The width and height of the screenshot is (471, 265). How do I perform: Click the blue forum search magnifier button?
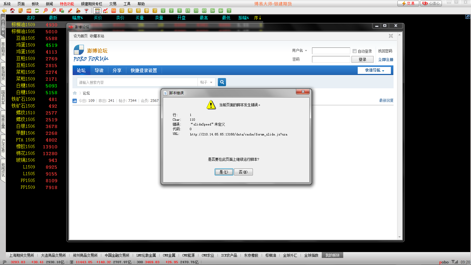tap(222, 82)
